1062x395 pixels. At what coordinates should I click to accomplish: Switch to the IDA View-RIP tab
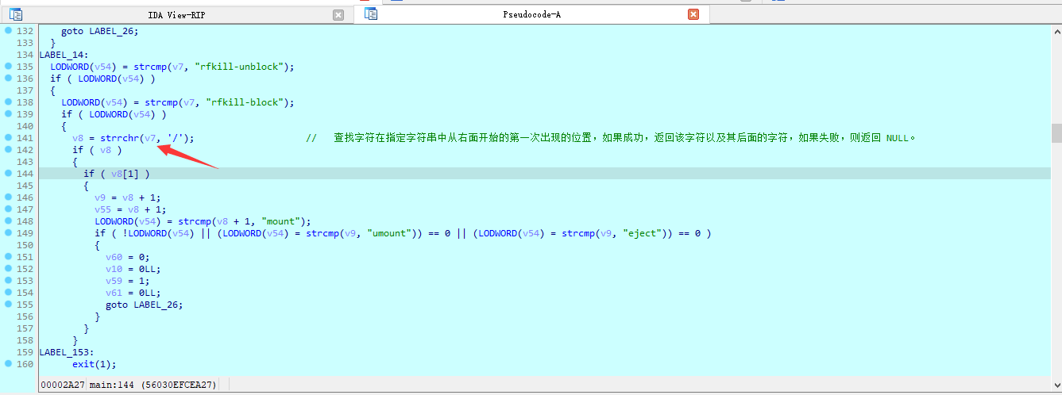(x=176, y=15)
